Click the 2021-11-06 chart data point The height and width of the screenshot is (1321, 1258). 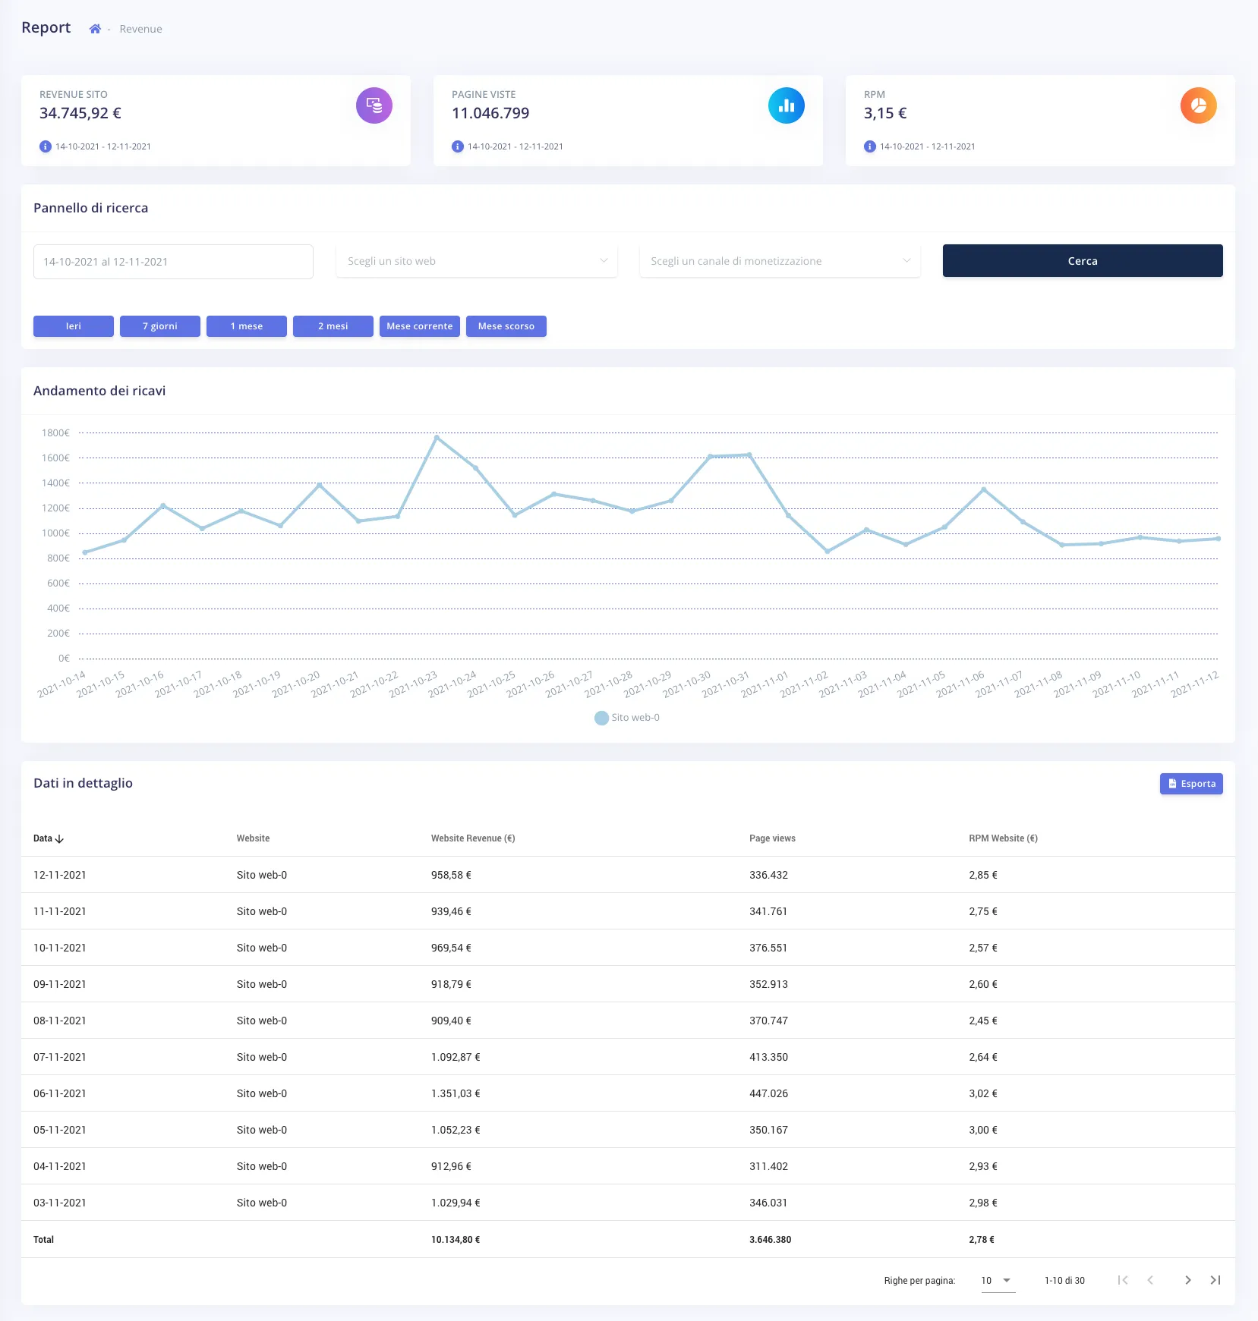tap(984, 489)
